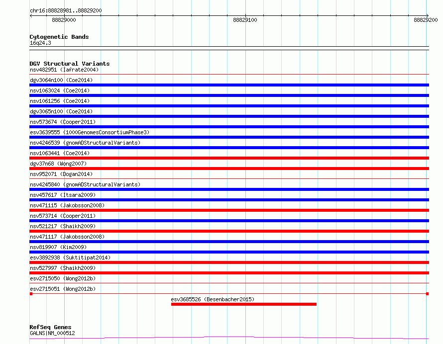Click the blue bar under nsv457617

click(x=229, y=200)
